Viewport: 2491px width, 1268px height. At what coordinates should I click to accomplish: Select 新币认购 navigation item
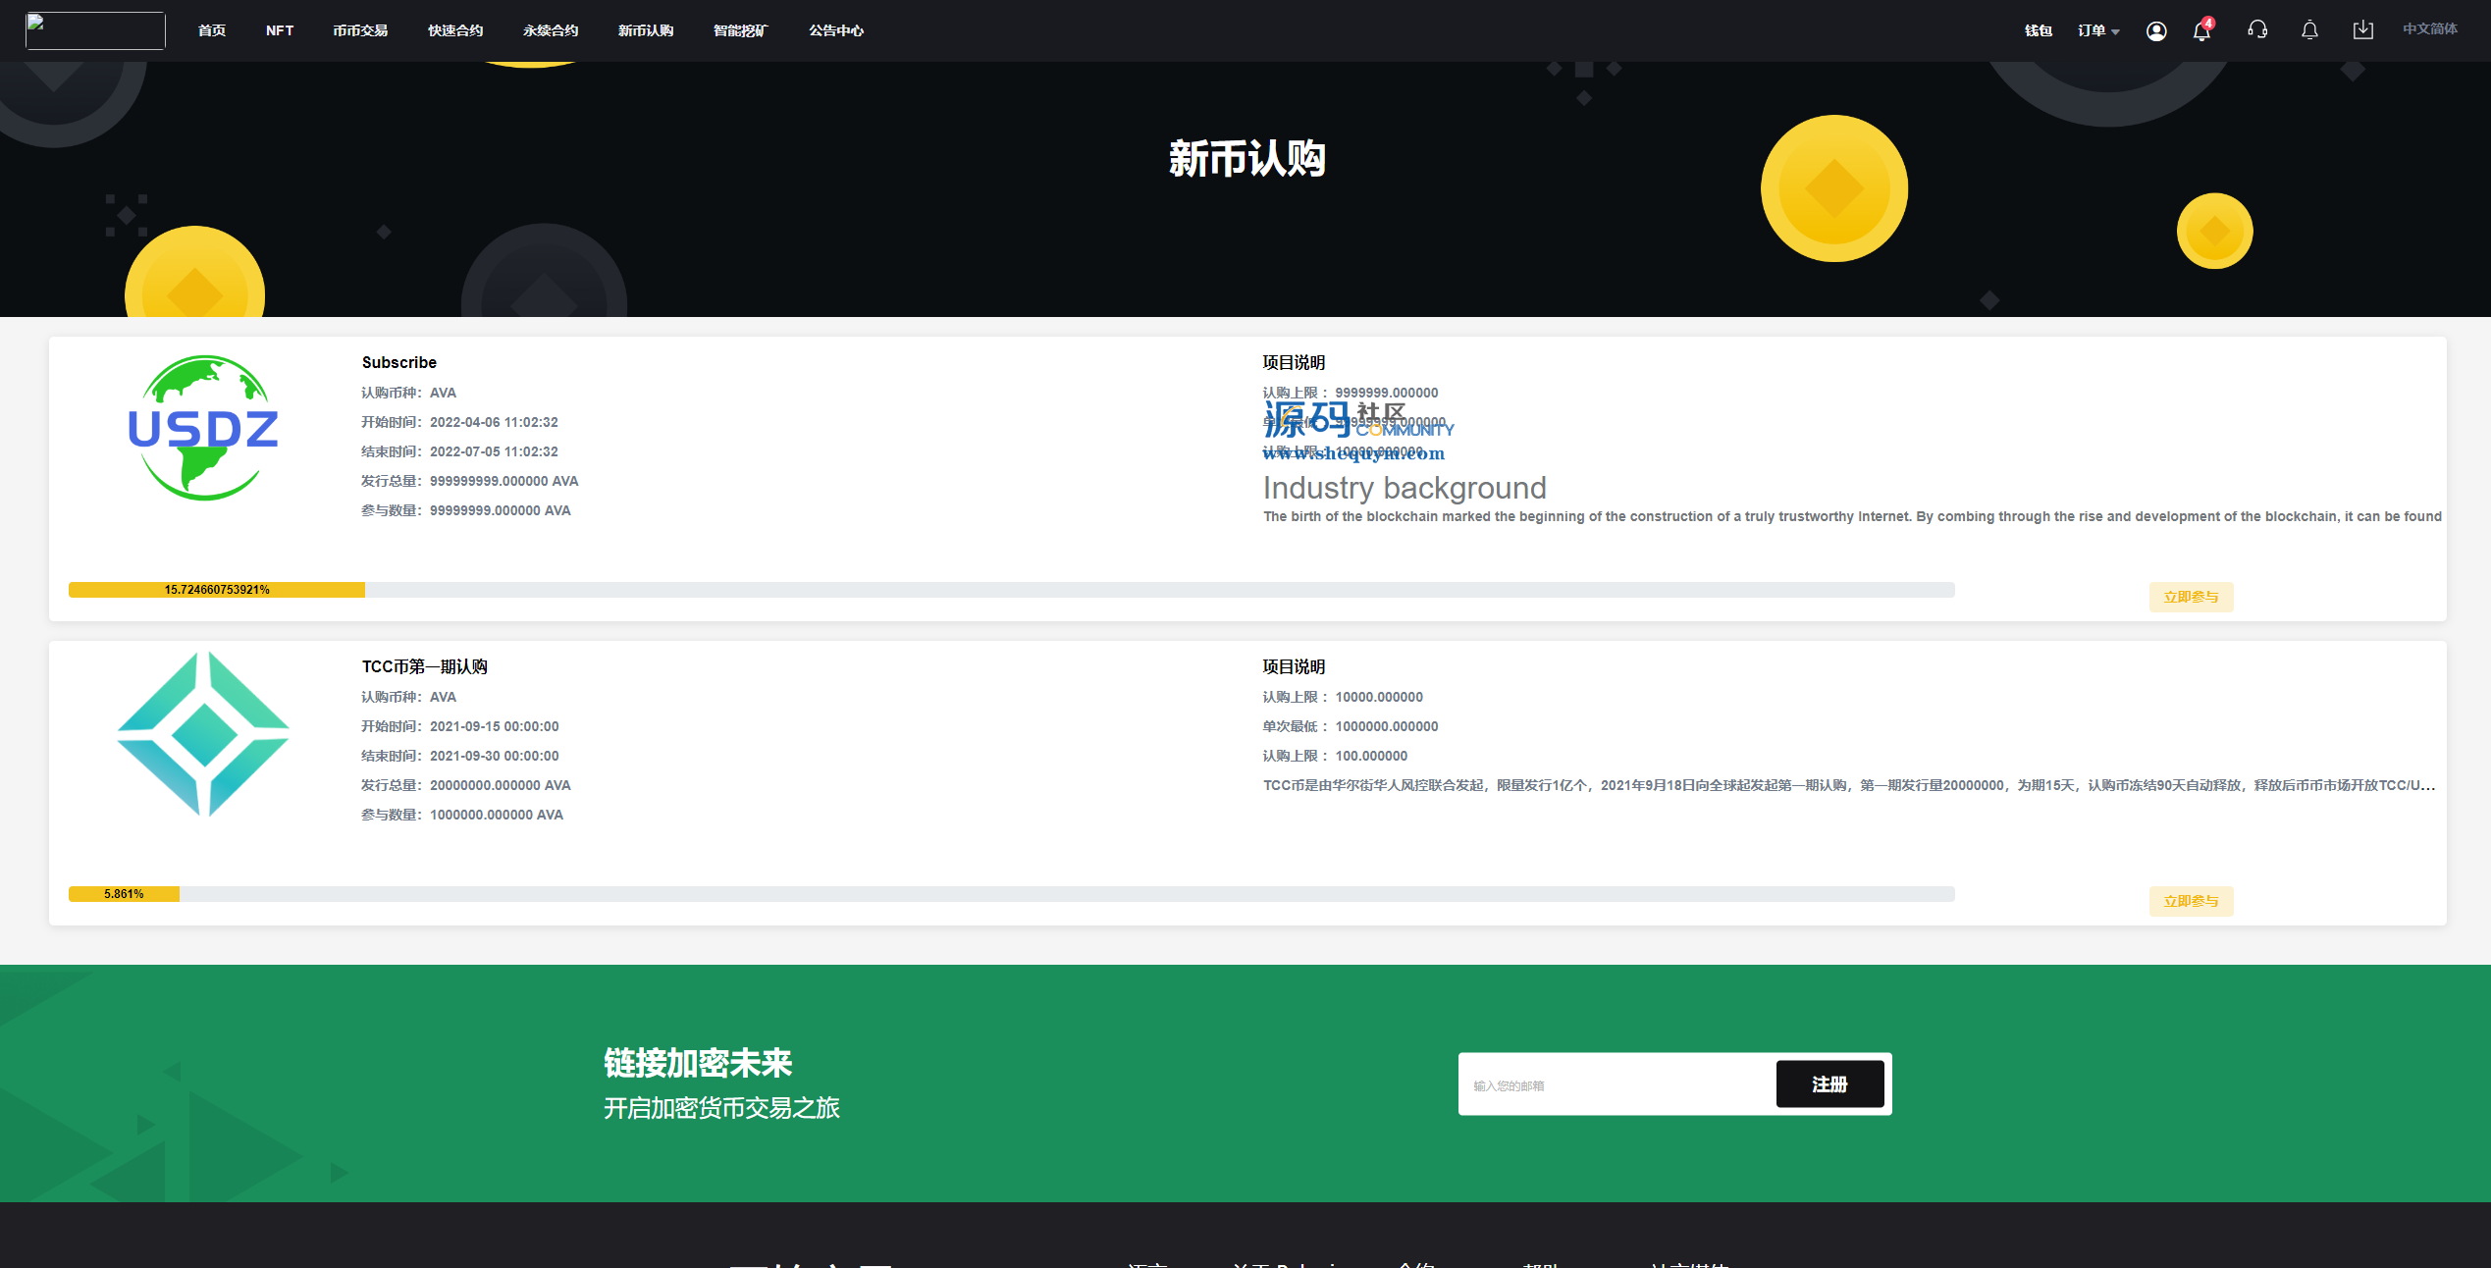(x=646, y=30)
